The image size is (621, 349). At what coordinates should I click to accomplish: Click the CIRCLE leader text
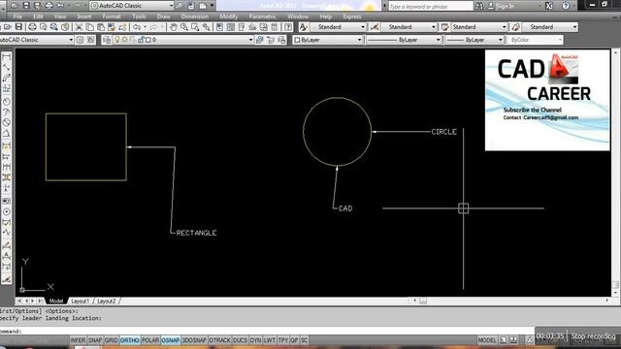tap(444, 132)
